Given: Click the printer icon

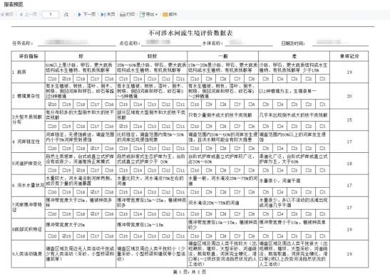Looking at the screenshot, I should (x=123, y=15).
